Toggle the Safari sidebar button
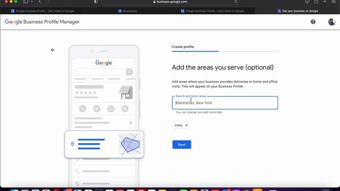The width and height of the screenshot is (340, 191). 25,2
